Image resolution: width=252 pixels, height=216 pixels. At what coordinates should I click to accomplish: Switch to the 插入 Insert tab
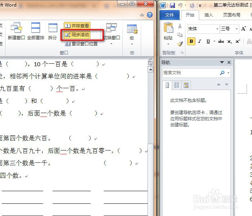208,15
